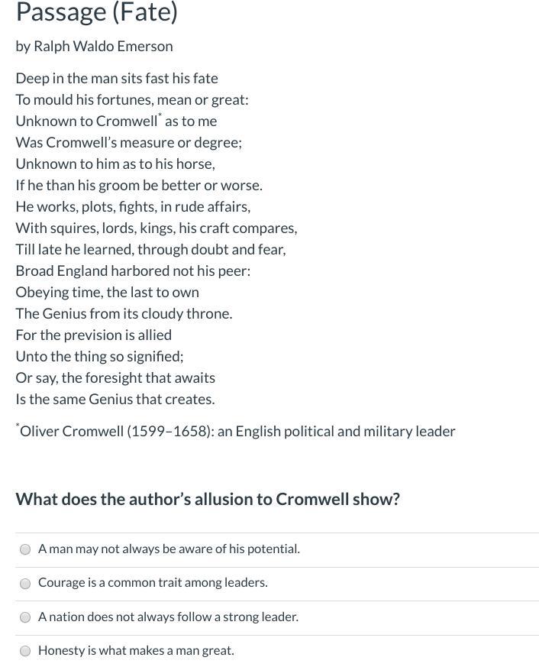Click the line 'The Genius from its cloudy throne.'

tap(124, 313)
